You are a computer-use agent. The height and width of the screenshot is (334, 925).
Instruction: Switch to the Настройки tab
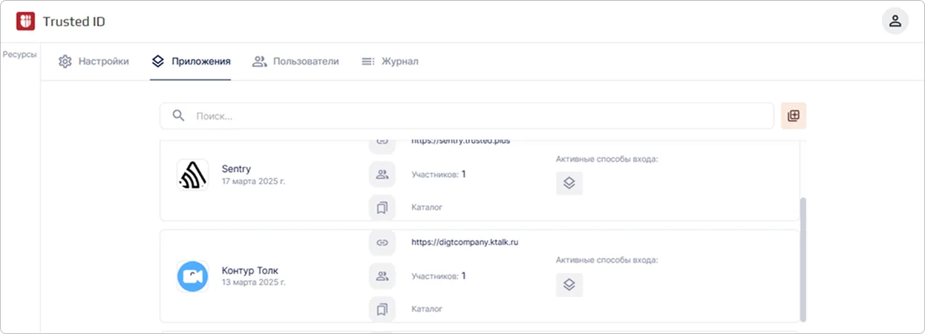(94, 62)
